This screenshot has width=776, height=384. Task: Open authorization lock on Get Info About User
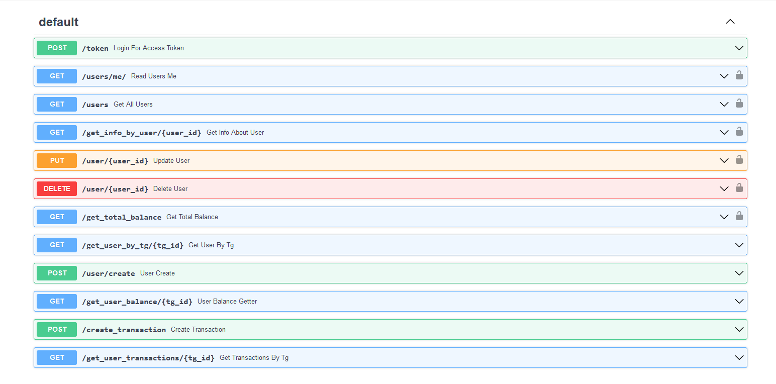point(739,132)
